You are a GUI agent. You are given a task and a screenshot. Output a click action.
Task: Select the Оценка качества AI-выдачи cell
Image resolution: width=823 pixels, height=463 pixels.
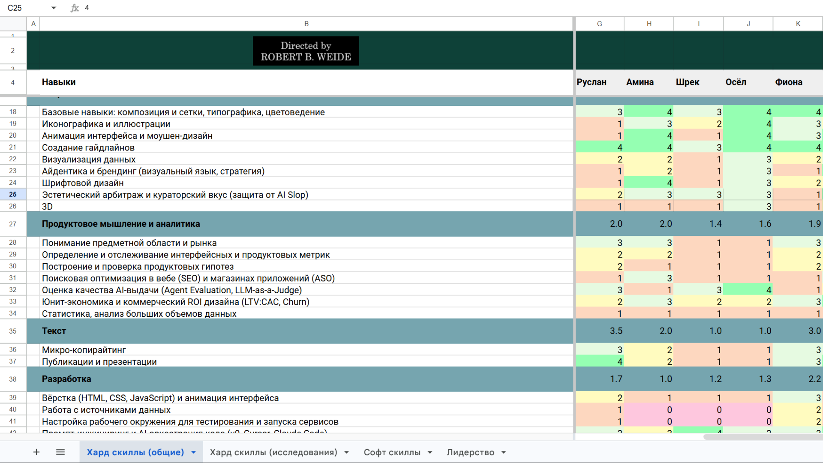point(306,290)
